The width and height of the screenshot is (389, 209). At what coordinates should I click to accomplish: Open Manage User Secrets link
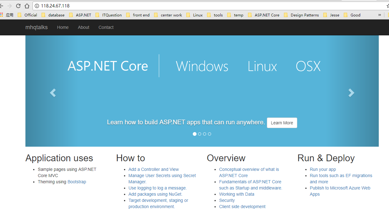click(x=162, y=179)
